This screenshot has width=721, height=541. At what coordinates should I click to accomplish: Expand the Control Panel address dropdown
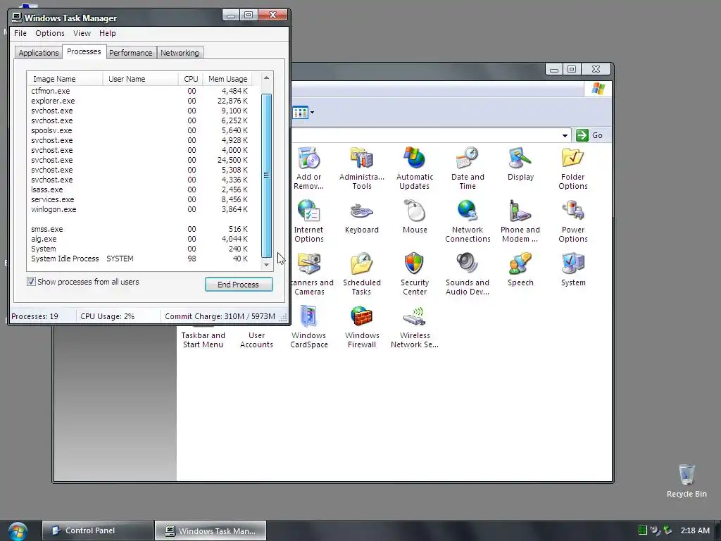tap(565, 135)
